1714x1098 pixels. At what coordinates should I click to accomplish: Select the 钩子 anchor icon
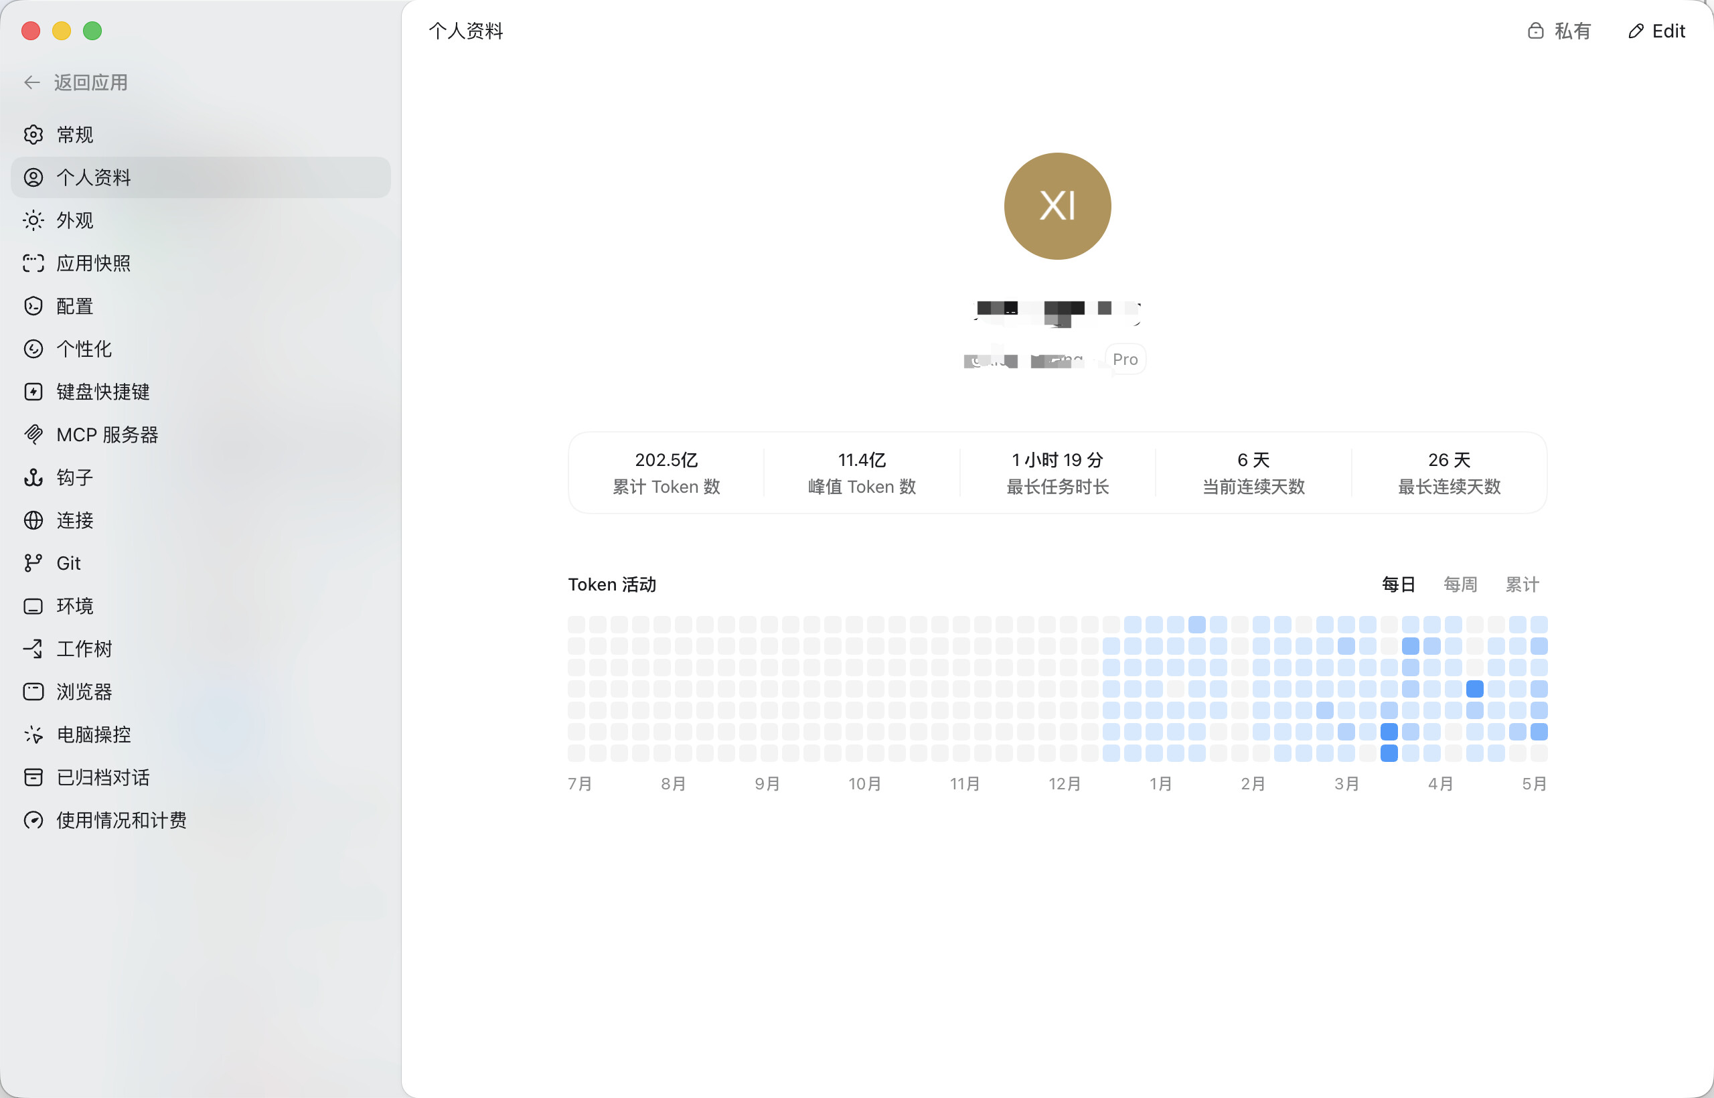33,477
